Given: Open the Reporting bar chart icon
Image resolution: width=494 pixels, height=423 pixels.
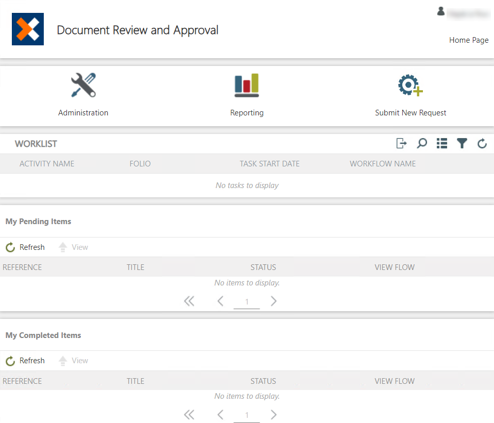Looking at the screenshot, I should click(x=247, y=86).
